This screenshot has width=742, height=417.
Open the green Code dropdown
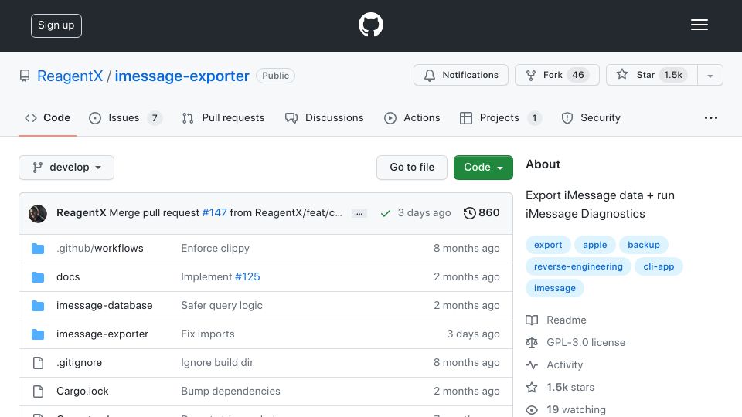pos(483,168)
